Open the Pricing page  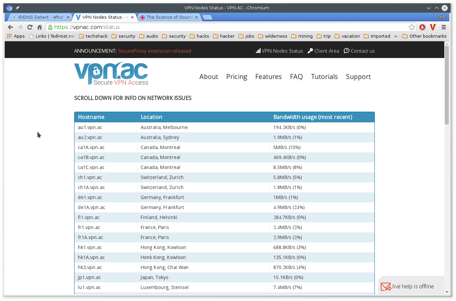coord(237,77)
